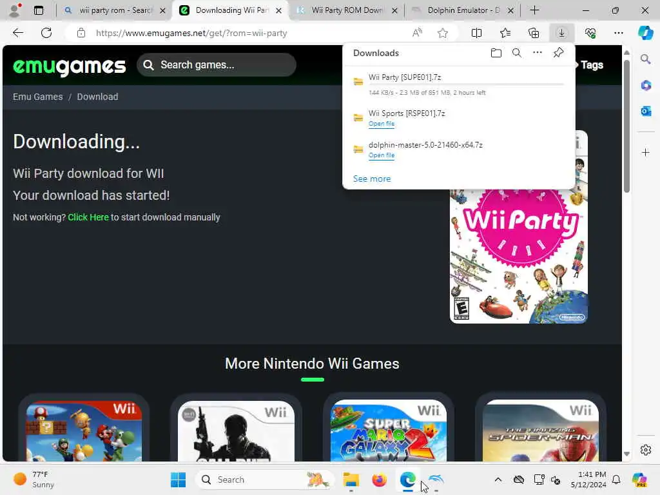View site information lock icon
The height and width of the screenshot is (495, 660).
point(81,33)
